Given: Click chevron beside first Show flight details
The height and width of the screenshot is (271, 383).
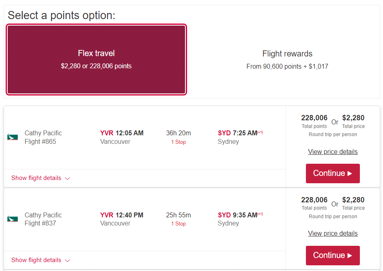Looking at the screenshot, I should (x=68, y=178).
